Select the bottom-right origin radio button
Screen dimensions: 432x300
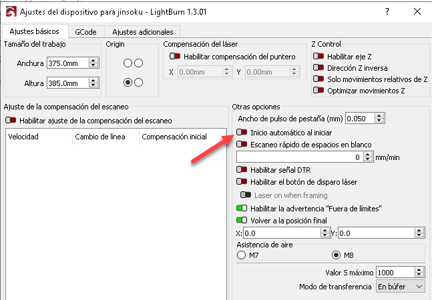coord(139,82)
